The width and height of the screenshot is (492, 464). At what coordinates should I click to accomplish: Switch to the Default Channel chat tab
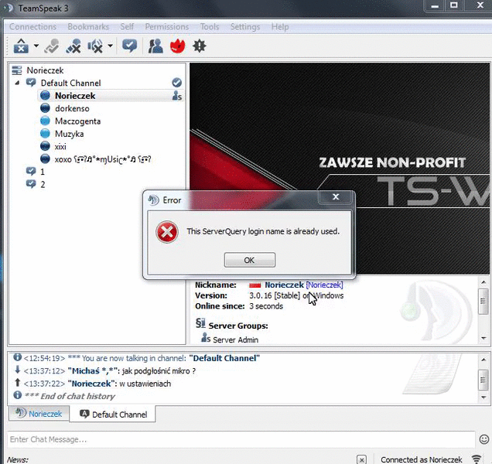pyautogui.click(x=113, y=414)
